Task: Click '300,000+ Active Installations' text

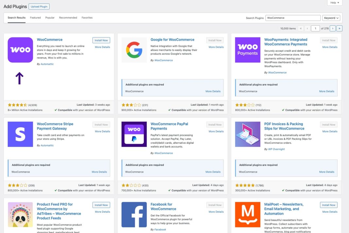Action: [252, 191]
